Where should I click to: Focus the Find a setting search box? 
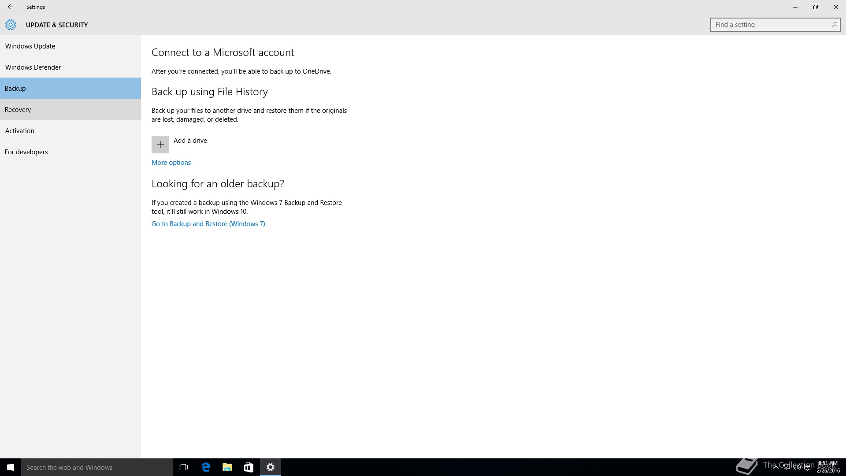tap(775, 25)
